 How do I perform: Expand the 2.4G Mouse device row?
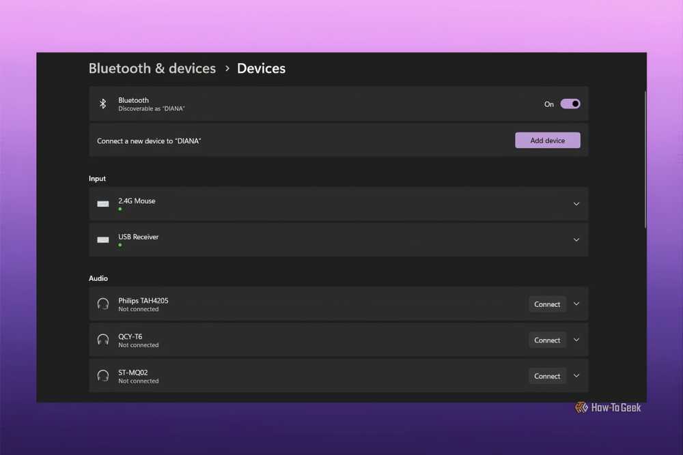[576, 204]
